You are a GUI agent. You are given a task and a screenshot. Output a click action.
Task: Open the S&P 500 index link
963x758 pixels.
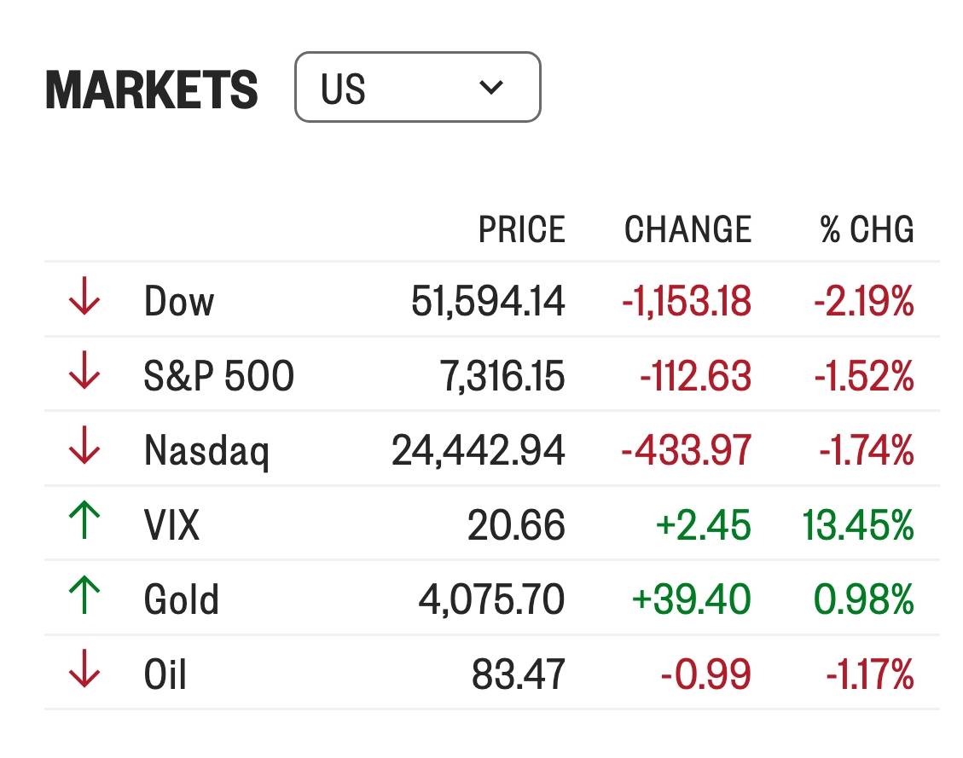(x=218, y=376)
